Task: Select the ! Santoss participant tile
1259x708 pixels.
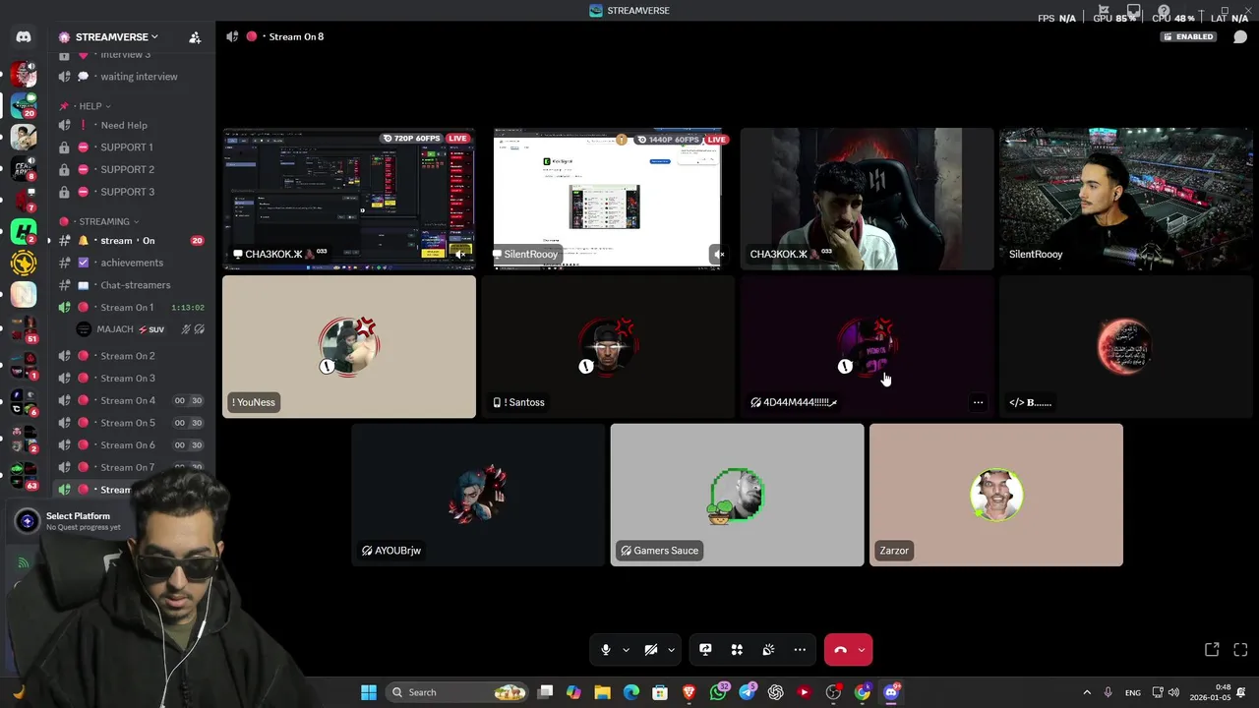Action: click(608, 347)
